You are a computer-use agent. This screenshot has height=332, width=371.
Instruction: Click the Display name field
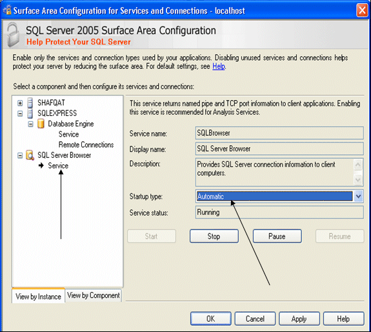coord(279,149)
